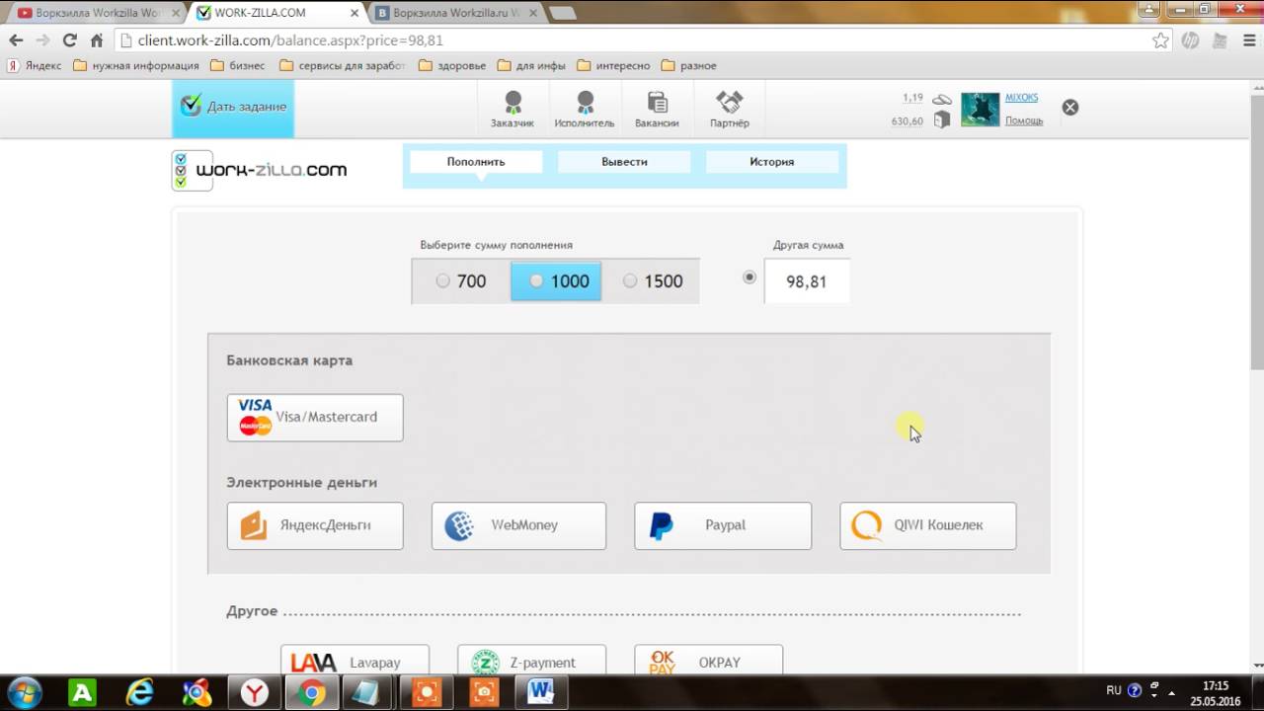
Task: Show hidden tray icons arrow
Action: (1173, 691)
